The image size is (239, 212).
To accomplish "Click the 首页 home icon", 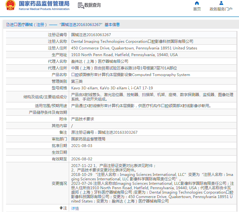I will coord(197,3).
